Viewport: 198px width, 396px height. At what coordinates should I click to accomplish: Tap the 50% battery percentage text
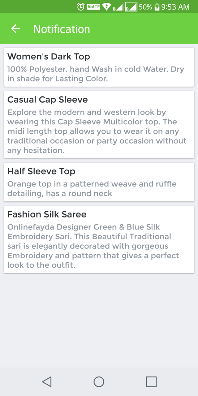[145, 7]
